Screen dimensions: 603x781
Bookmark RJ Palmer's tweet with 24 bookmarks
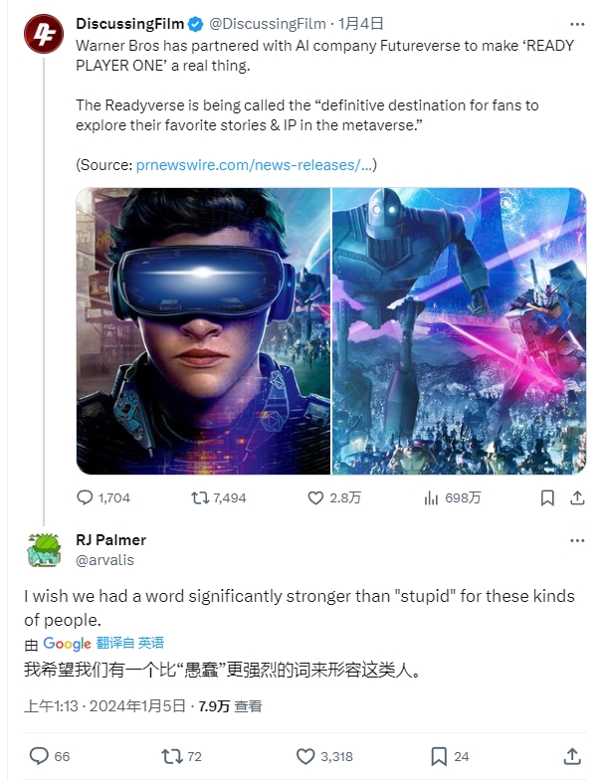click(450, 756)
